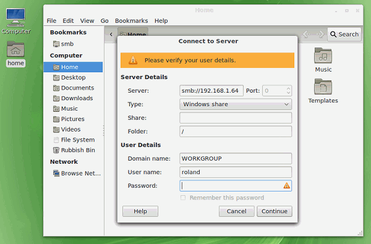Click the Search magnifier button
Viewport: 371px width, 244px height.
(x=344, y=35)
